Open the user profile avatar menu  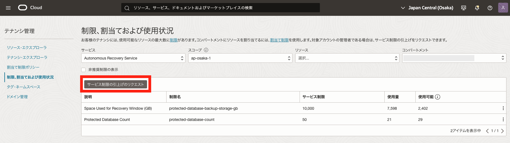[503, 8]
